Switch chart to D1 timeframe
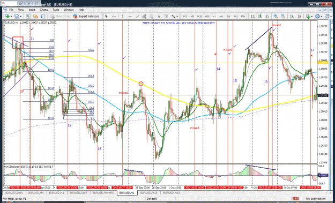 [x=228, y=16]
